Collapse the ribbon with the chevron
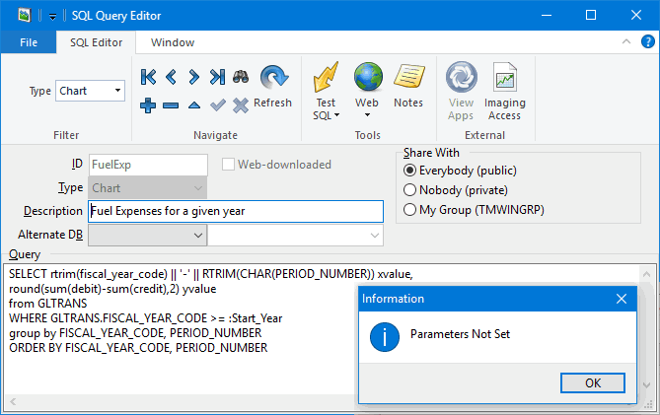 coord(626,41)
